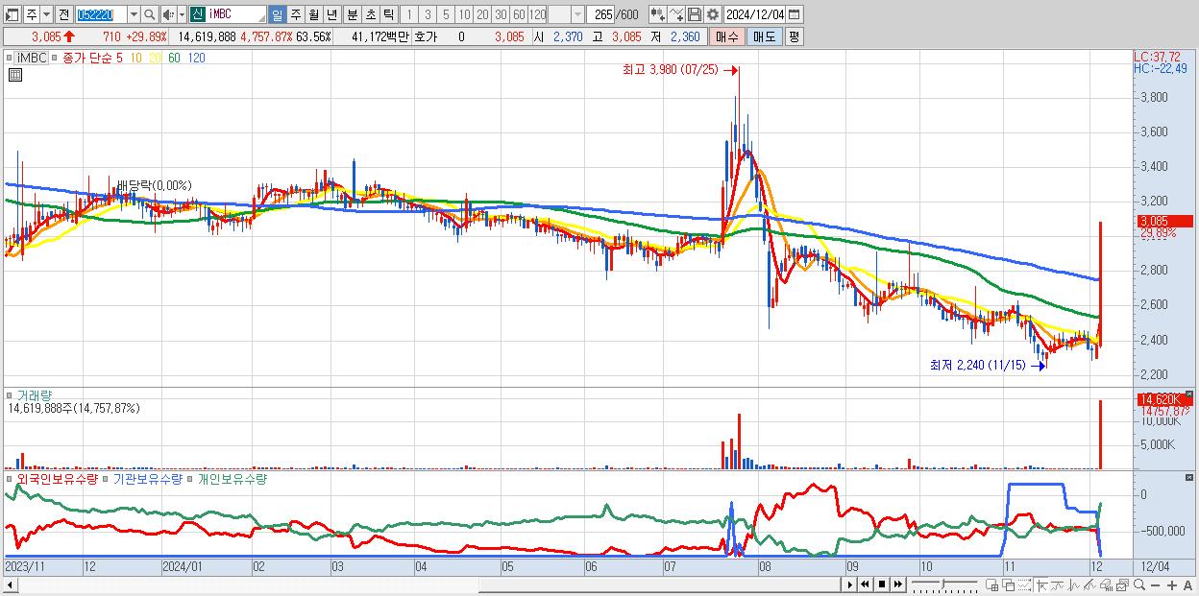Open the 주 market type dropdown

pos(46,14)
